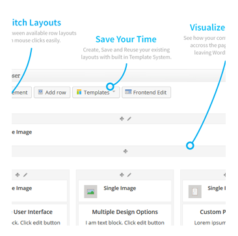Click the circle marker at Visualize line end
Screen dimensions: 238x236
click(190, 145)
